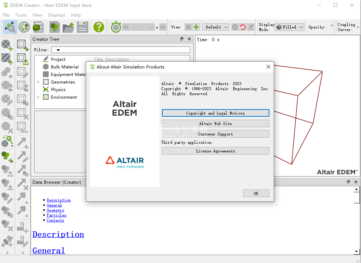Select Project in the Creator Tree
Viewport: 361px width, 263px height.
pyautogui.click(x=58, y=59)
